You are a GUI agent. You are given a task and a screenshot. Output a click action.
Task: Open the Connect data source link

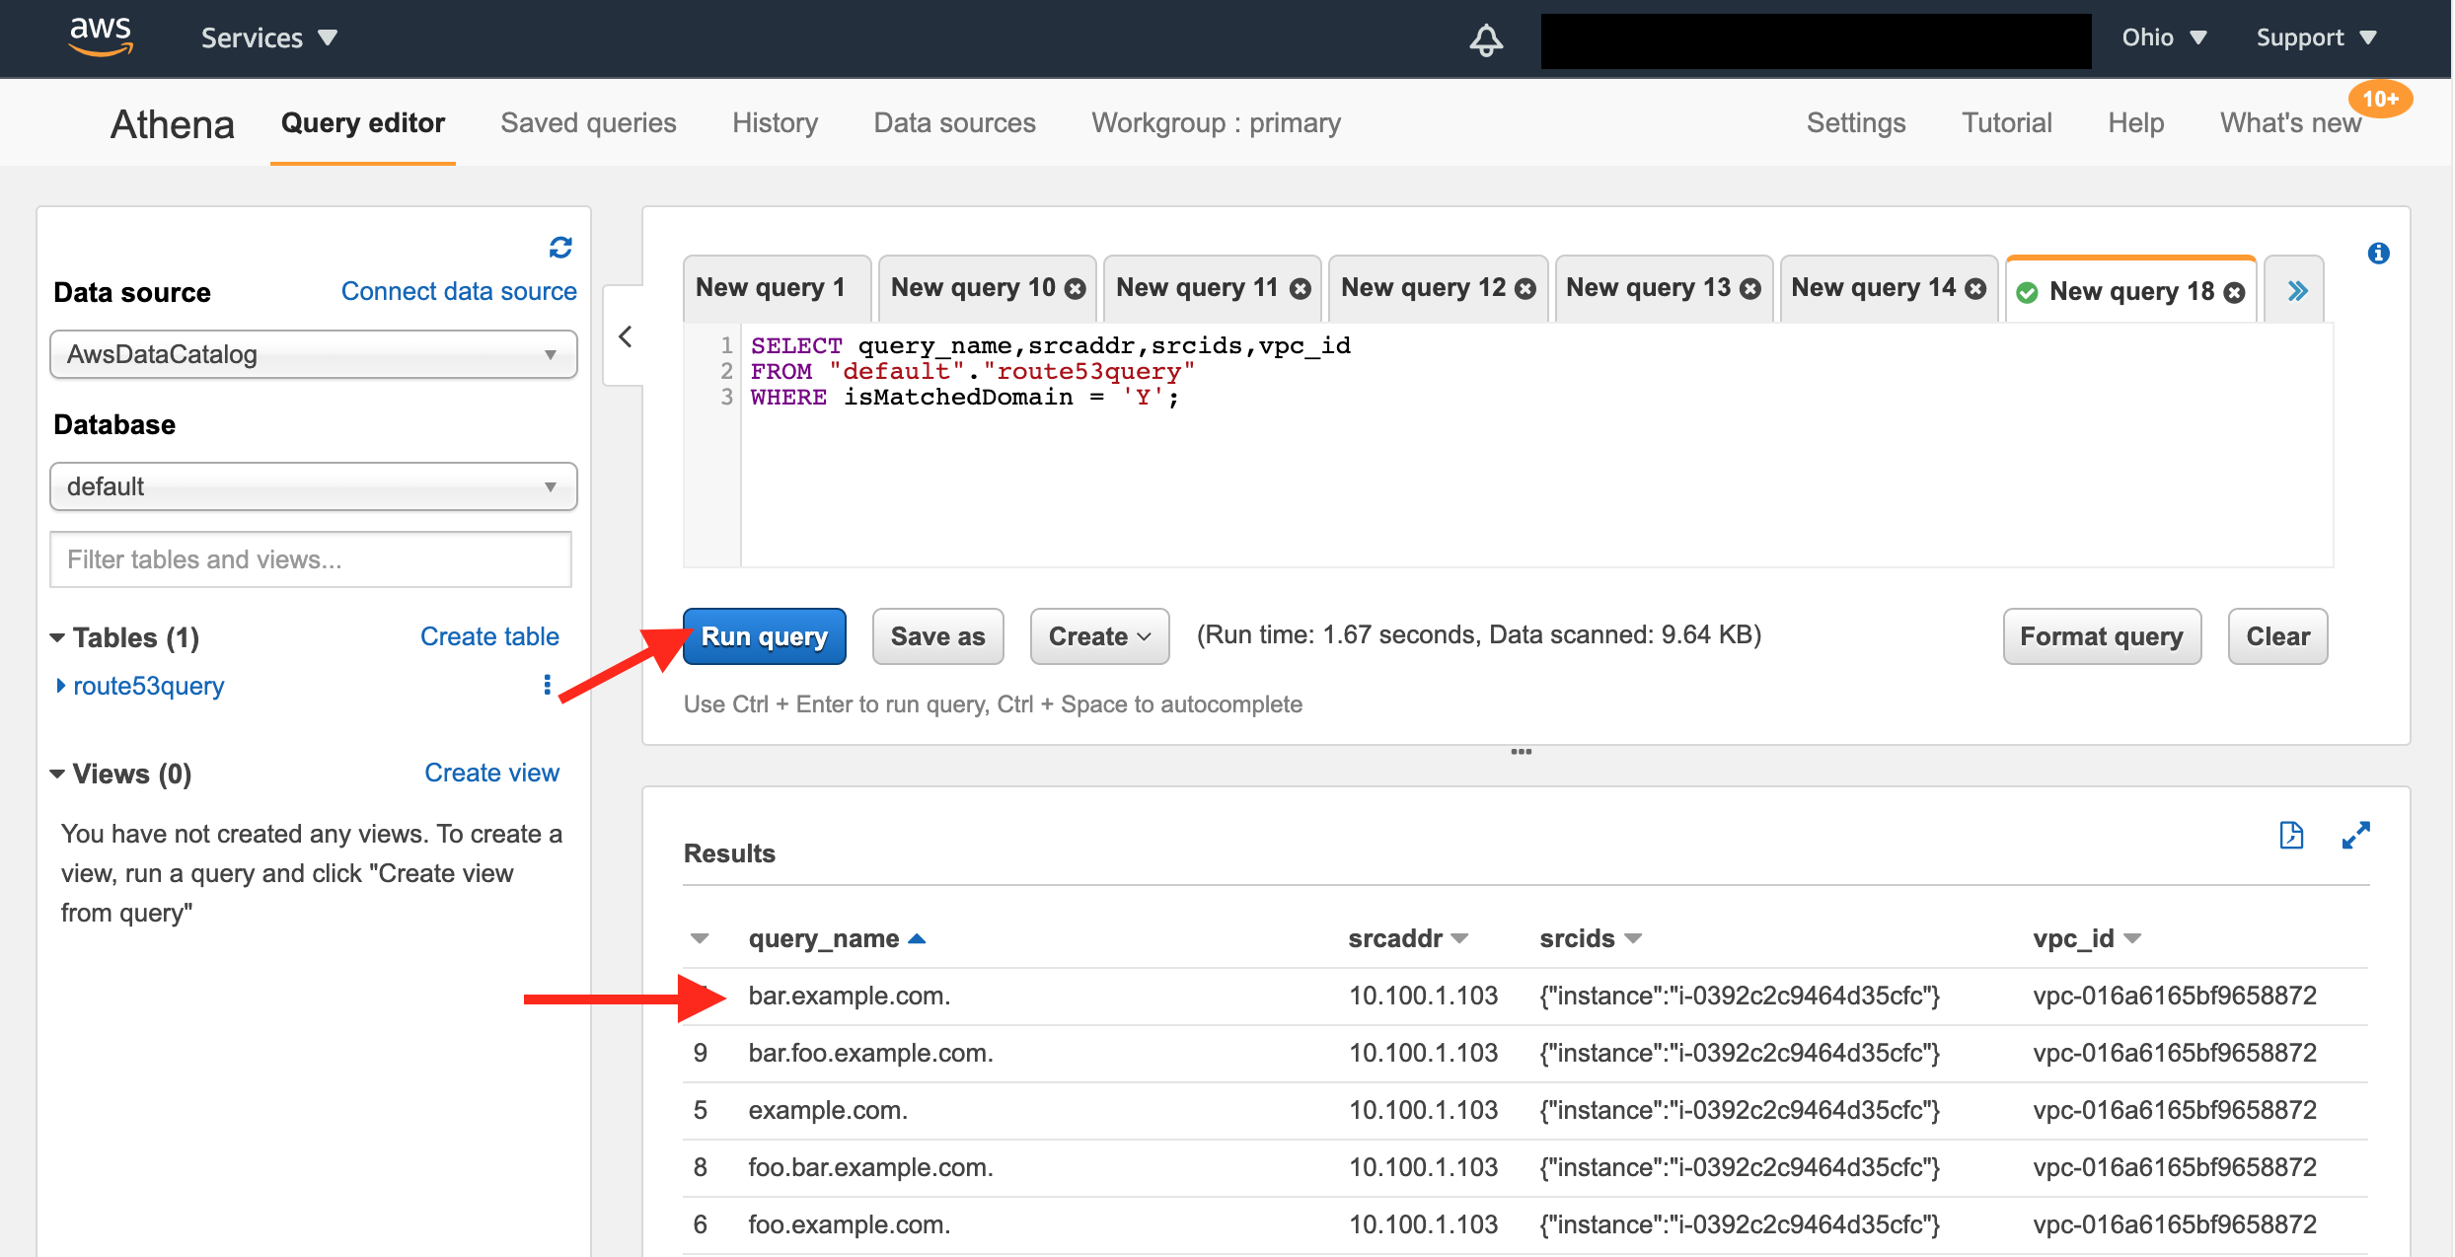(x=459, y=290)
